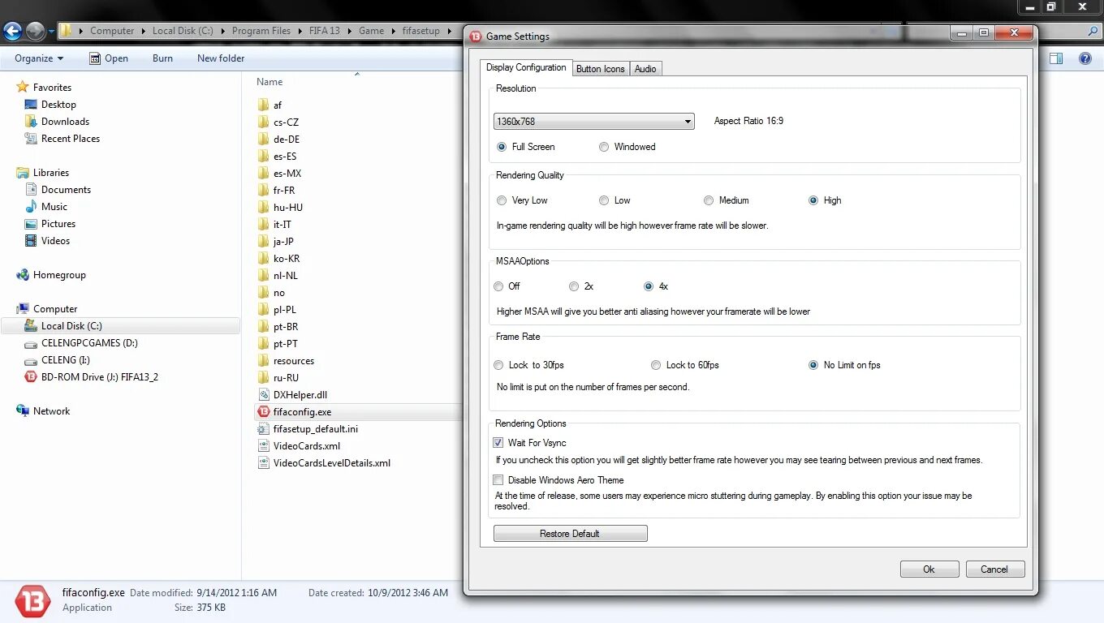
Task: Click the Downloads favorites icon
Action: click(x=31, y=122)
